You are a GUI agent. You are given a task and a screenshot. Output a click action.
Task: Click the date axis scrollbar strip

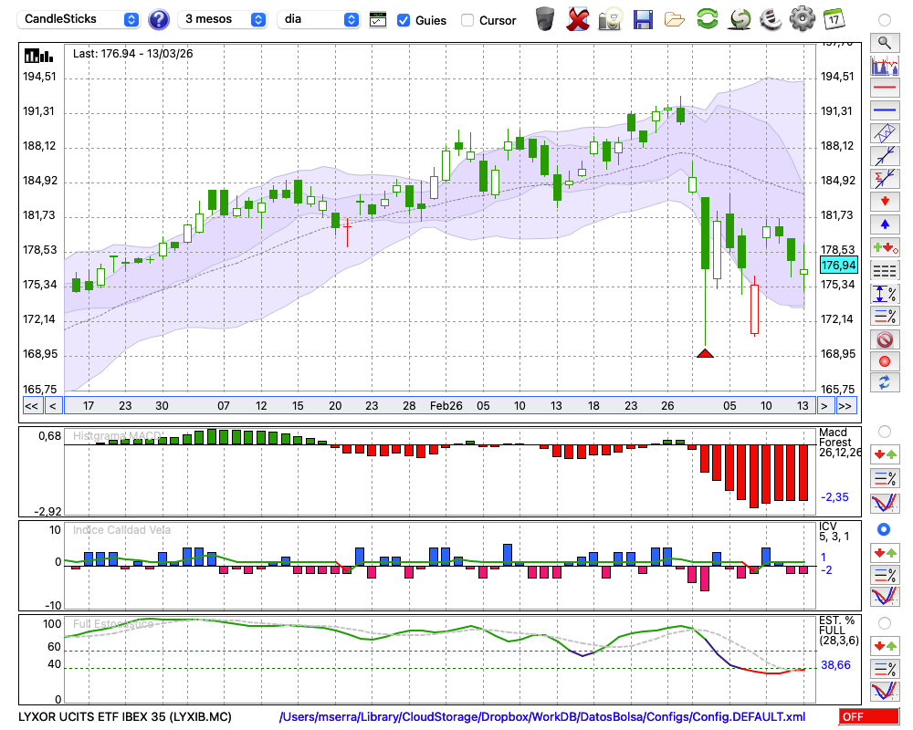[x=440, y=406]
